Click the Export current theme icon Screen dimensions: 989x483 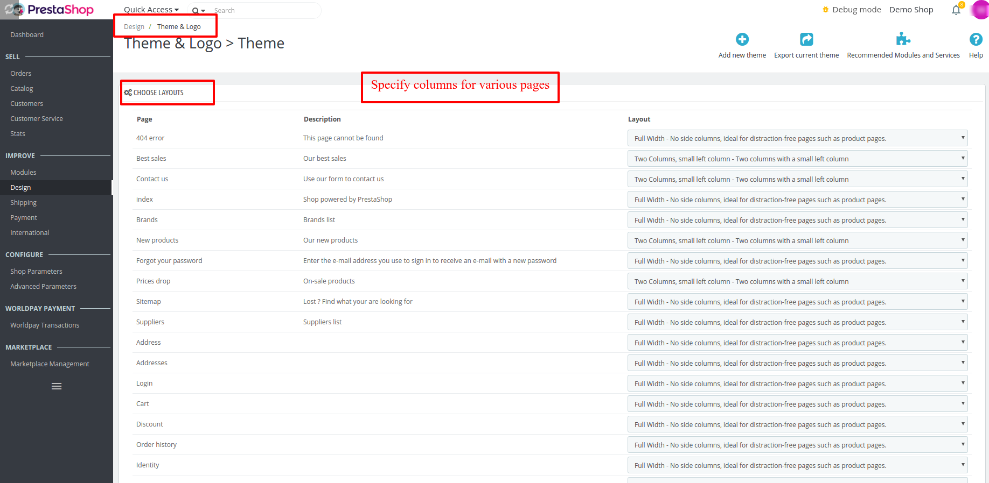[806, 39]
